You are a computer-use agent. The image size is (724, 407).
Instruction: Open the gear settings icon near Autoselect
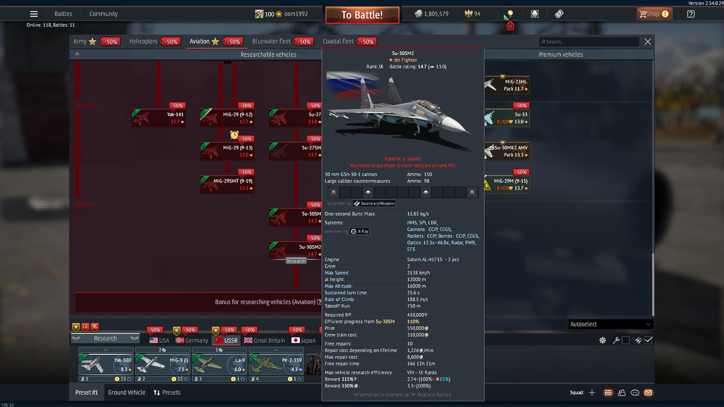[x=603, y=340]
